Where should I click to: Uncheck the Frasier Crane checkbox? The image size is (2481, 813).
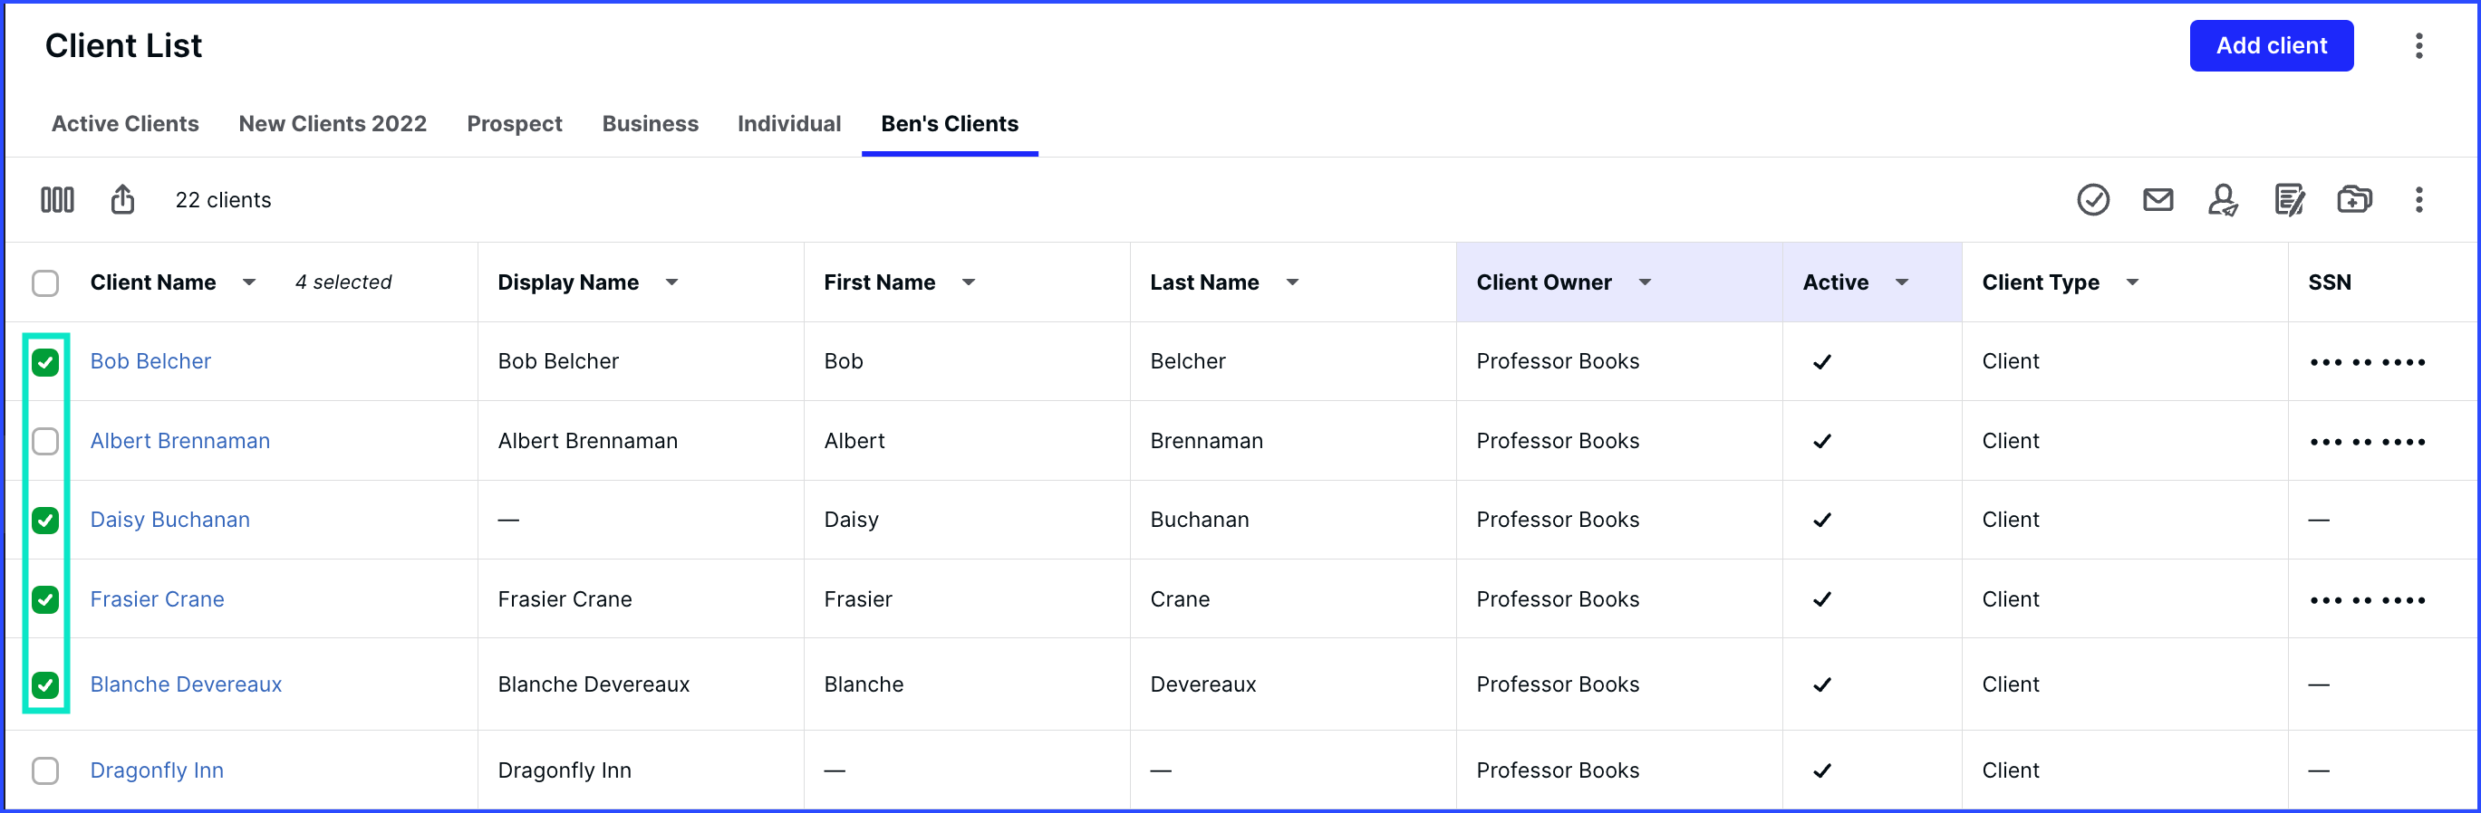45,600
